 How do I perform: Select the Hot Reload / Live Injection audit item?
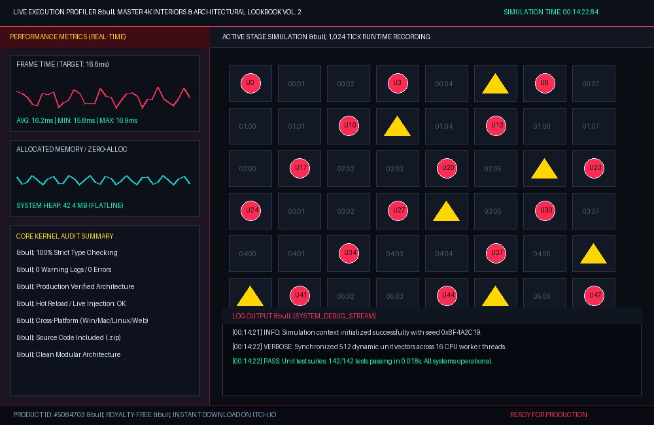click(71, 303)
